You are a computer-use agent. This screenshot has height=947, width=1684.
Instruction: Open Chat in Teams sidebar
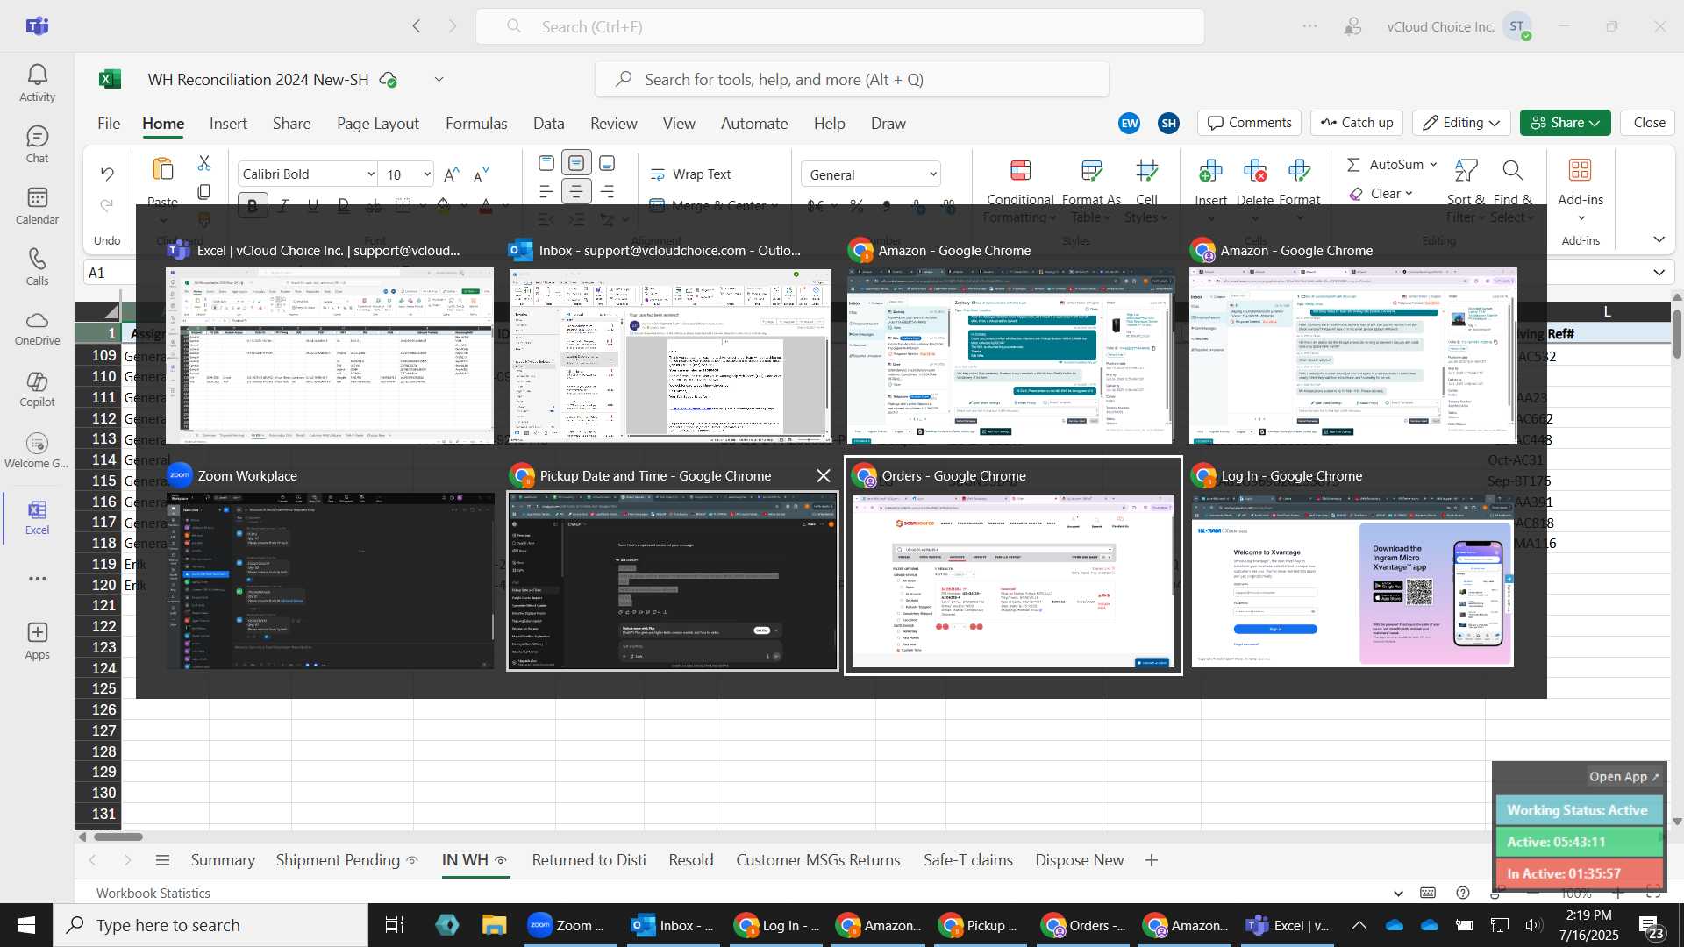(37, 145)
